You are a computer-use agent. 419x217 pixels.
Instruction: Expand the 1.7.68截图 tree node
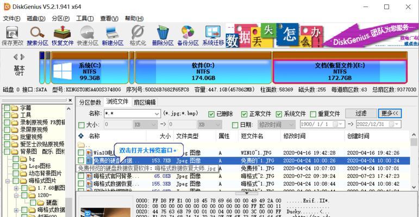click(16, 188)
